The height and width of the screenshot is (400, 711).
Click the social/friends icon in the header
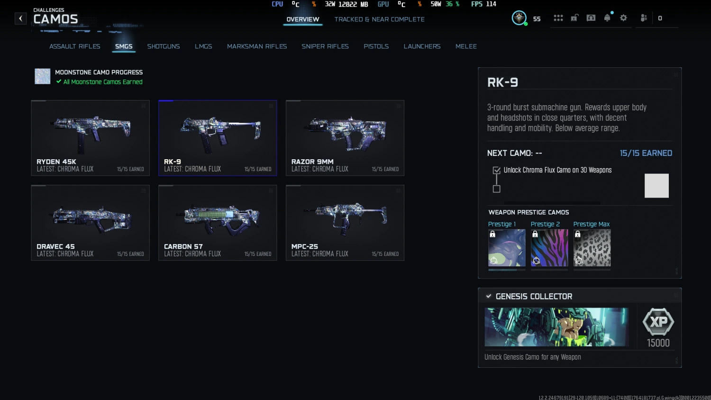(643, 18)
